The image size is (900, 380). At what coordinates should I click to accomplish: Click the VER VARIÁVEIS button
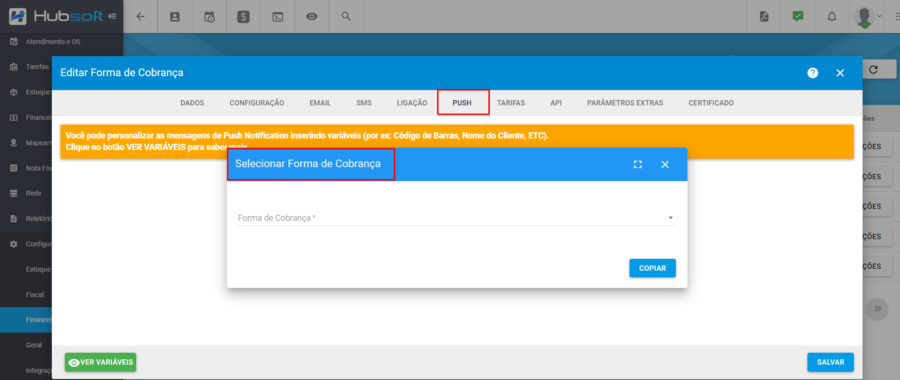(100, 362)
